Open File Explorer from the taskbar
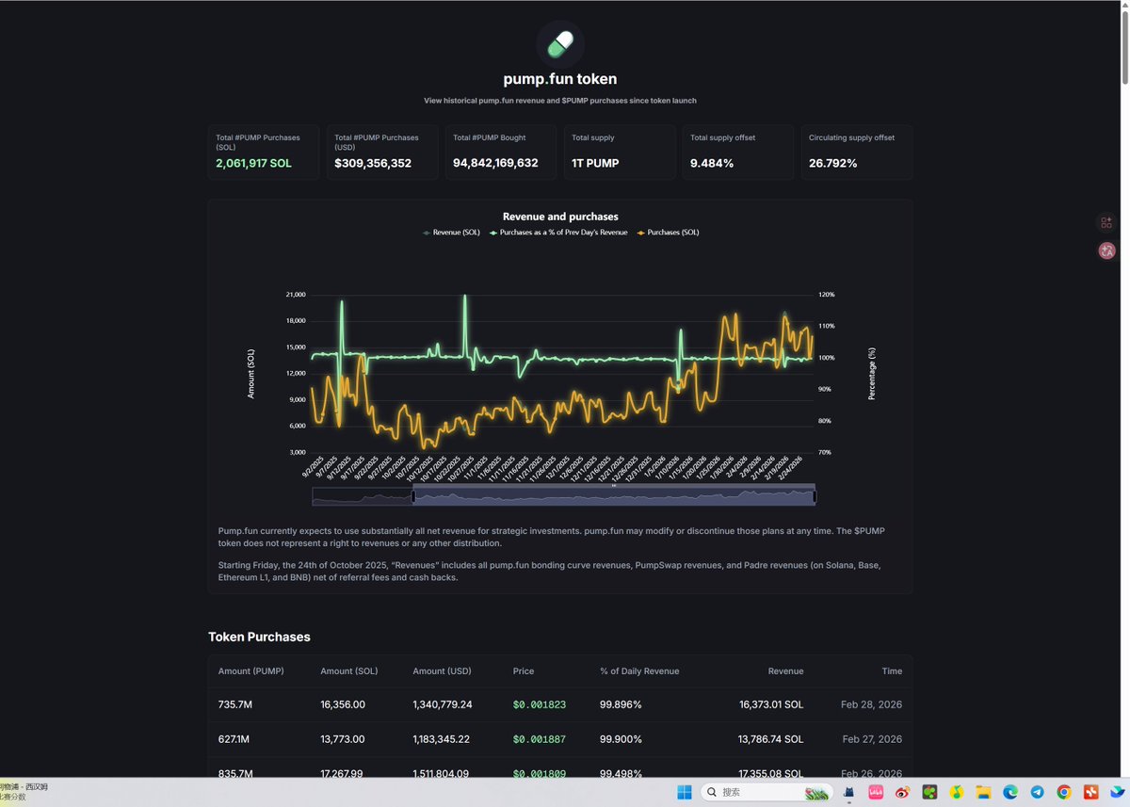This screenshot has height=807, width=1130. coord(983,793)
